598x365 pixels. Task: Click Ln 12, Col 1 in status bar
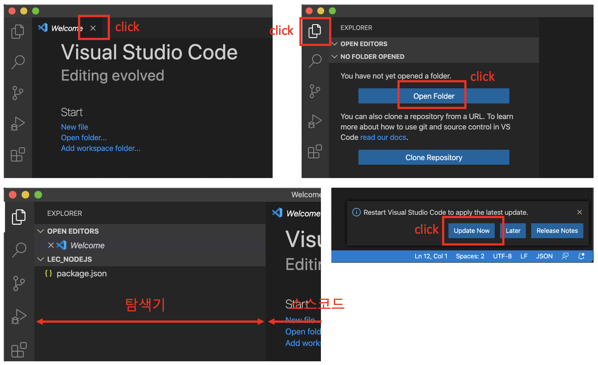point(431,256)
